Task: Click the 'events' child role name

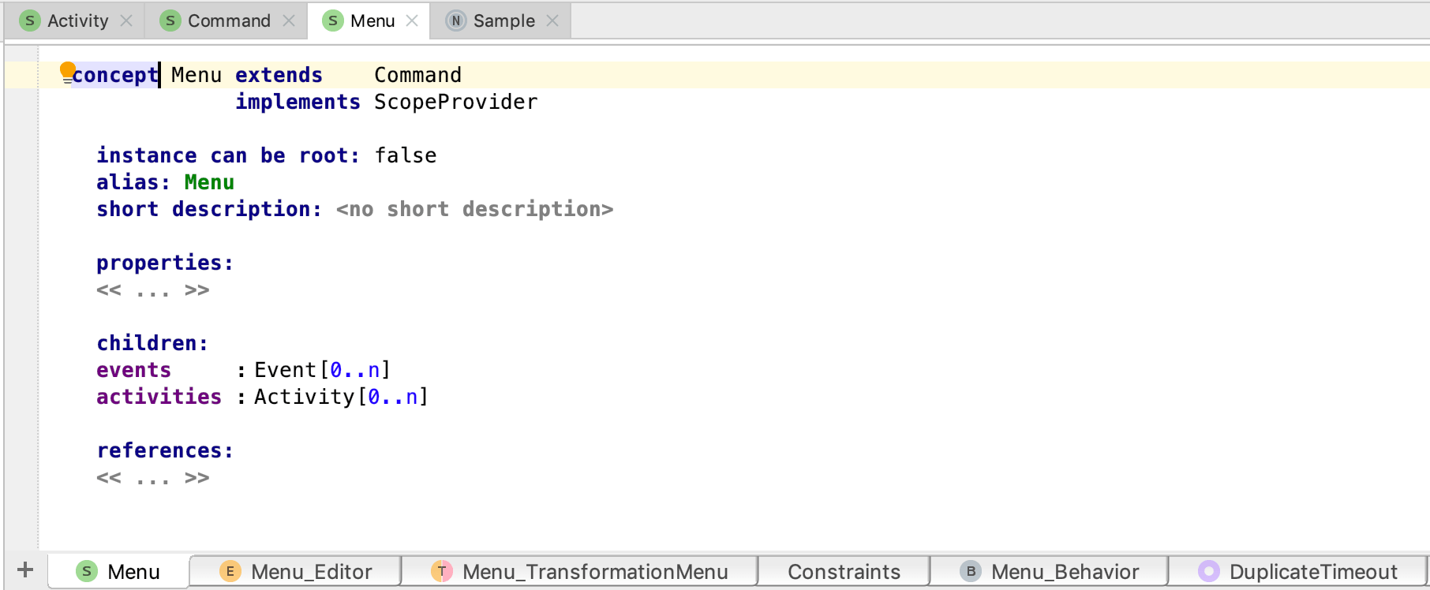Action: click(133, 370)
